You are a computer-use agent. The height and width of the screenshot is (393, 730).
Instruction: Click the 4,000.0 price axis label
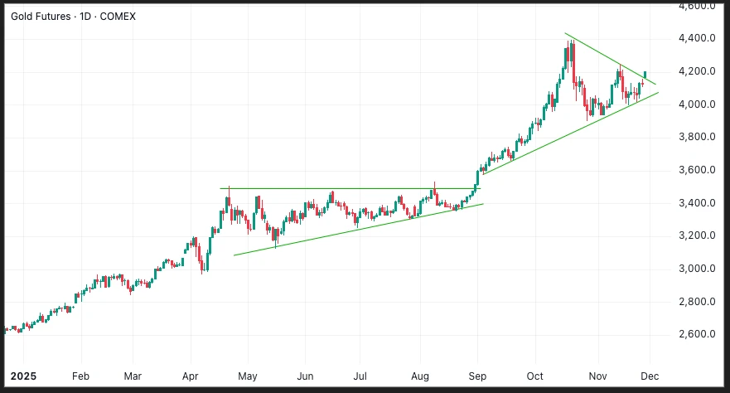697,104
